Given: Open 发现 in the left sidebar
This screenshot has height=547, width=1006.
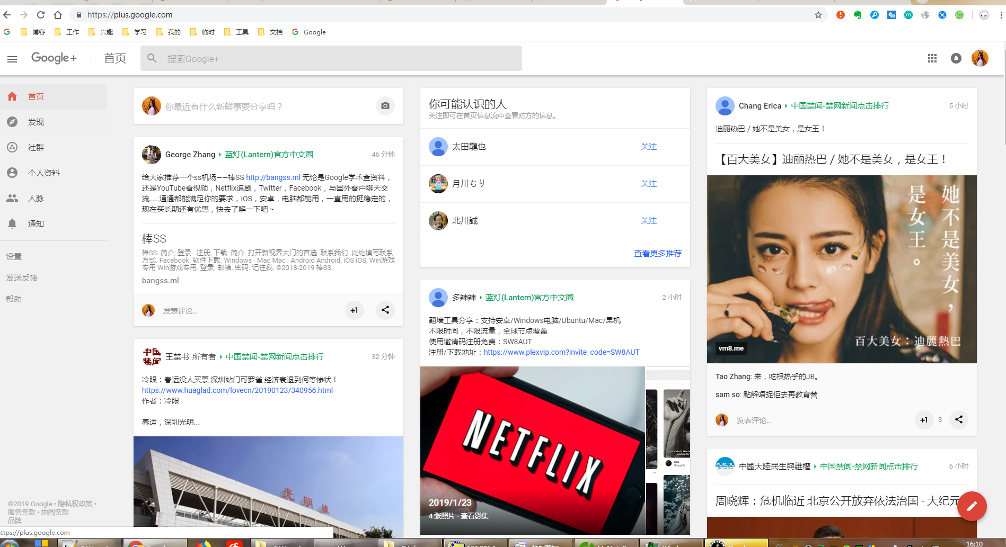Looking at the screenshot, I should pos(53,122).
